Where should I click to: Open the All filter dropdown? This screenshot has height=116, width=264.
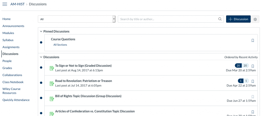tap(77, 19)
